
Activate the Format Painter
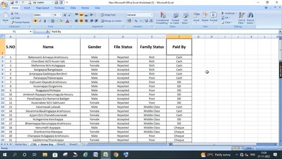pos(20,23)
